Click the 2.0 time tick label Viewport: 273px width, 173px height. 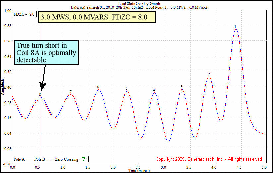pyautogui.click(x=113, y=167)
